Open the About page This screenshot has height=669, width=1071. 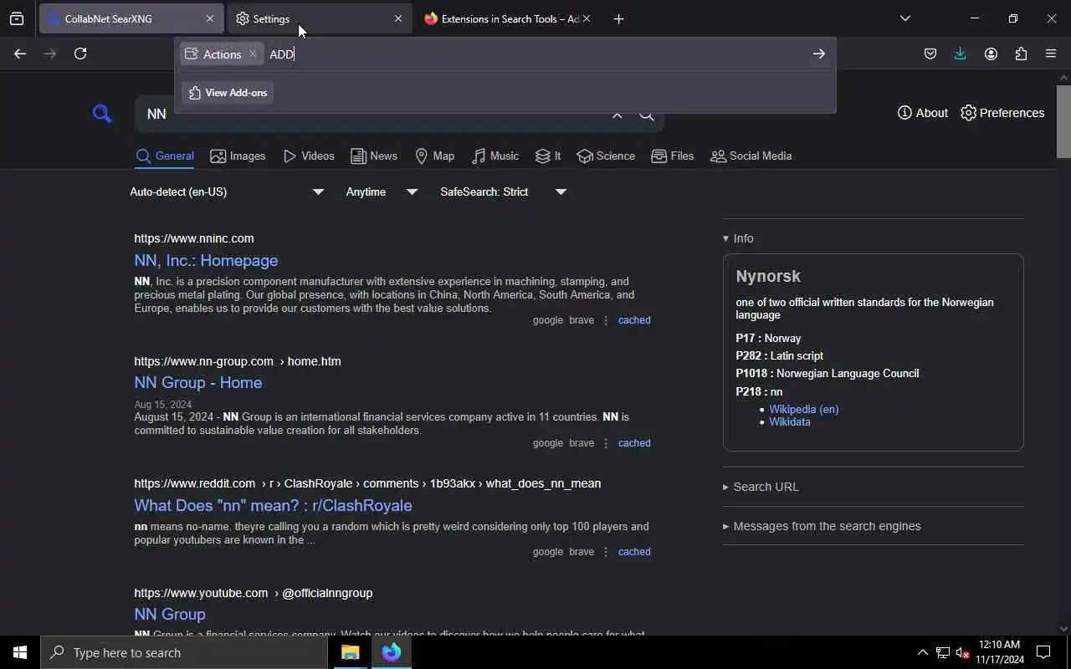[x=922, y=113]
